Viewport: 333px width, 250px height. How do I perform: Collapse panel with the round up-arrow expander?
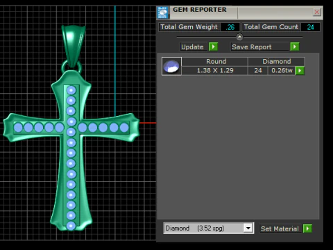239,37
